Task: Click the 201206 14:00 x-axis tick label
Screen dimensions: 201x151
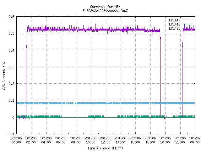Action: (x=121, y=140)
